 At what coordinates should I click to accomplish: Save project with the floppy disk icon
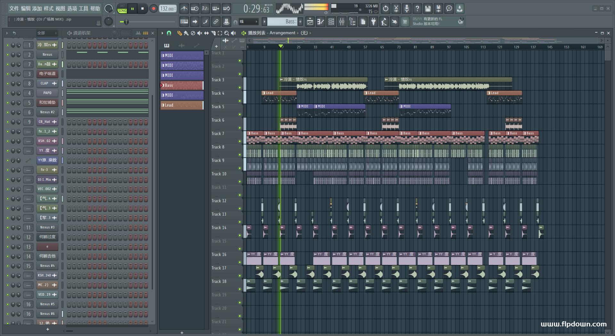click(x=428, y=9)
